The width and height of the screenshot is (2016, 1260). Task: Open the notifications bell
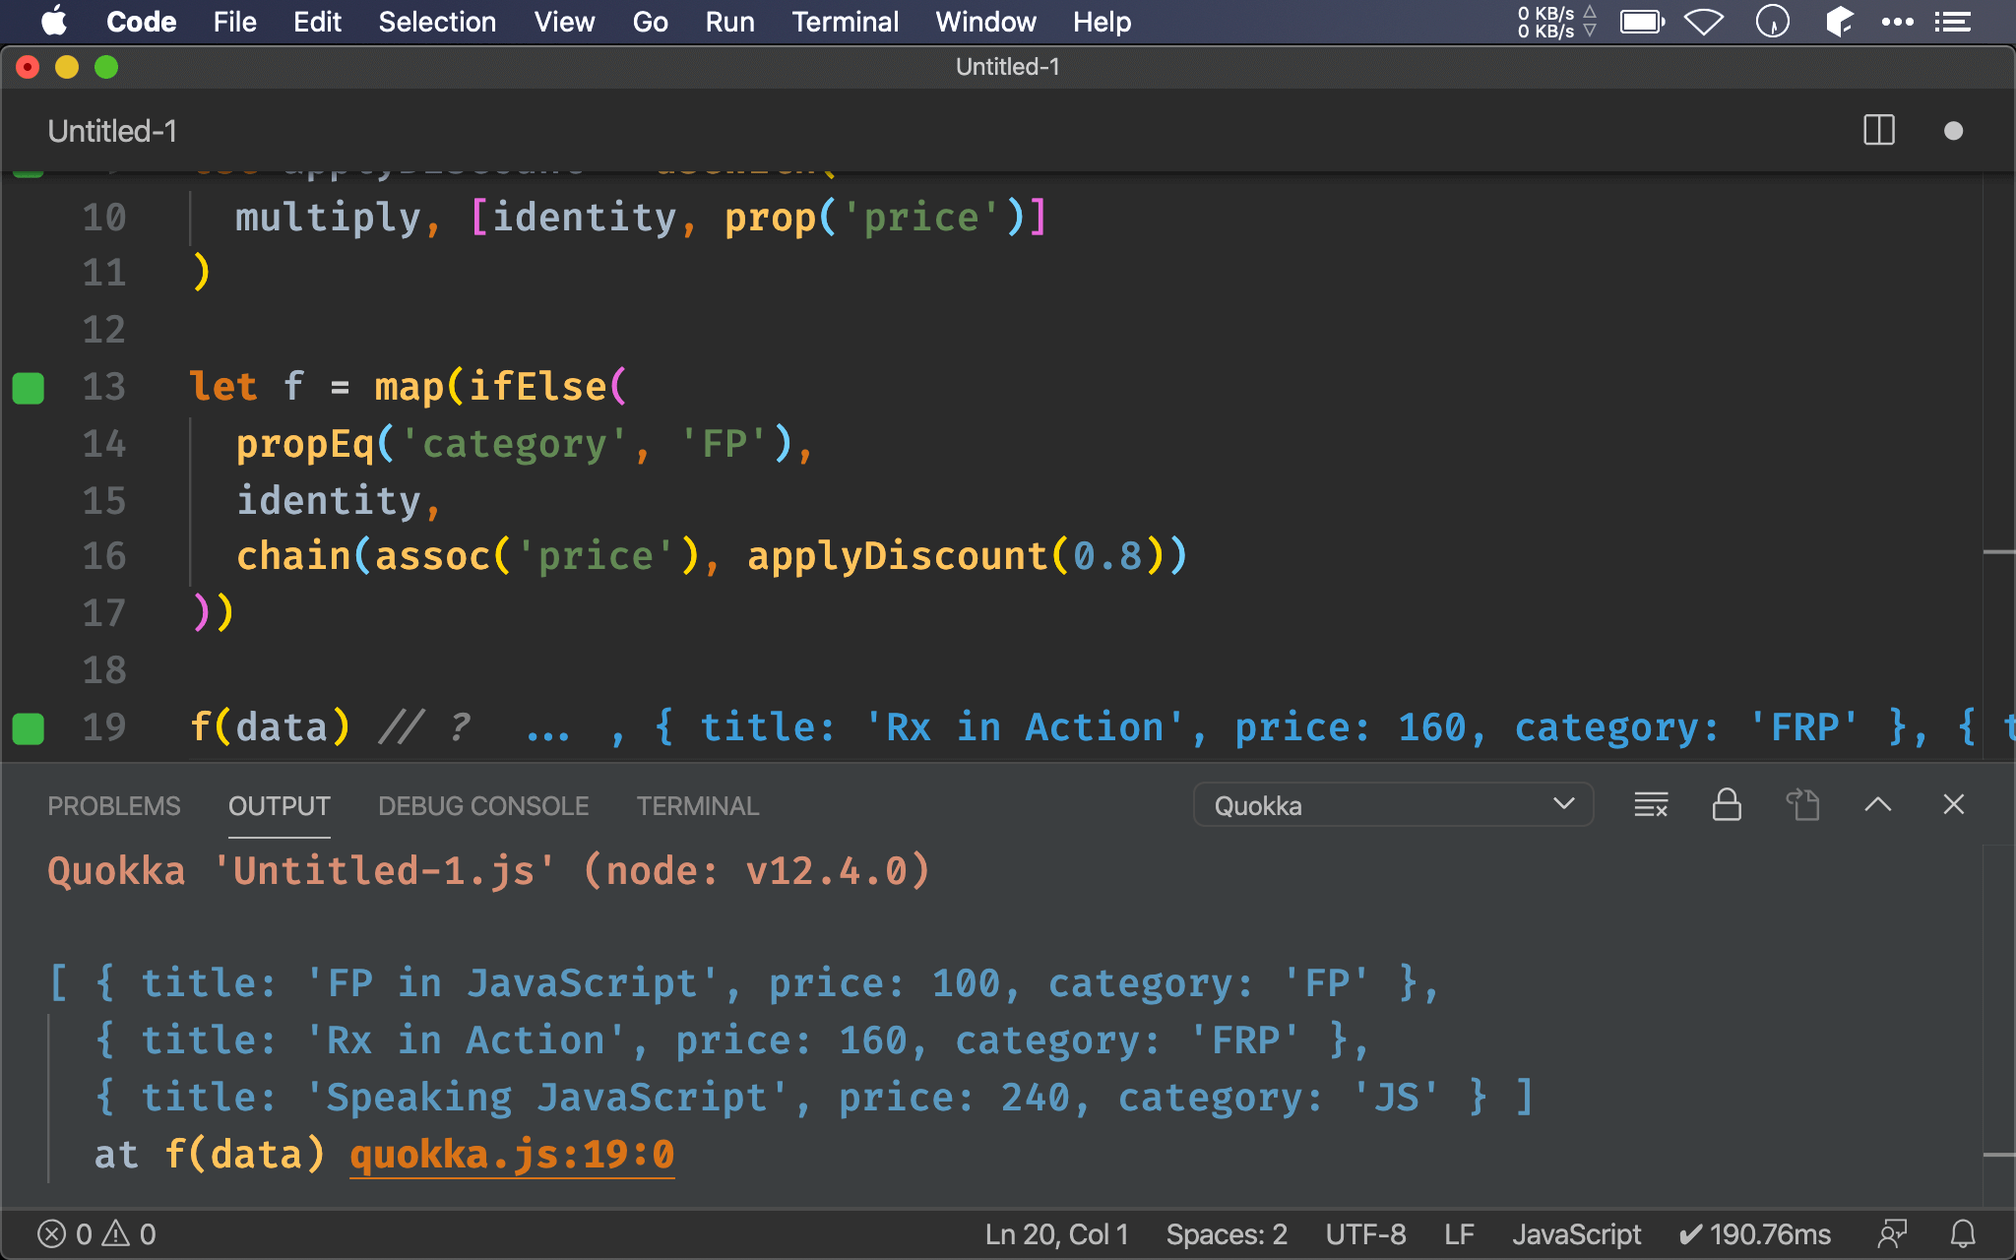1963,1234
